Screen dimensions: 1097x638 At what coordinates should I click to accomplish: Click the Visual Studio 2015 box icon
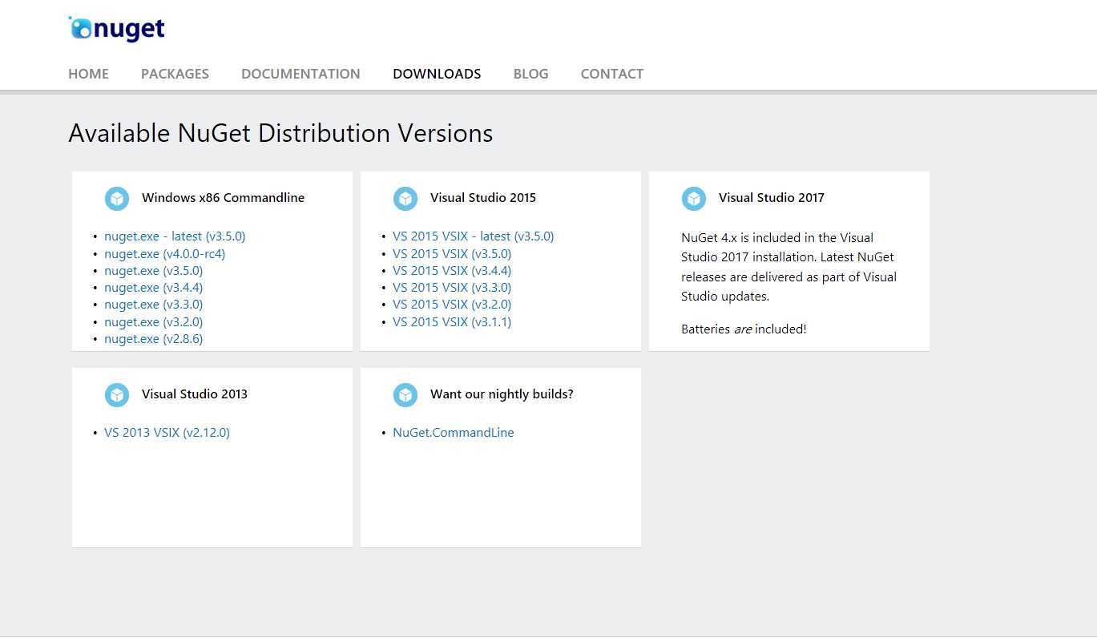point(405,198)
